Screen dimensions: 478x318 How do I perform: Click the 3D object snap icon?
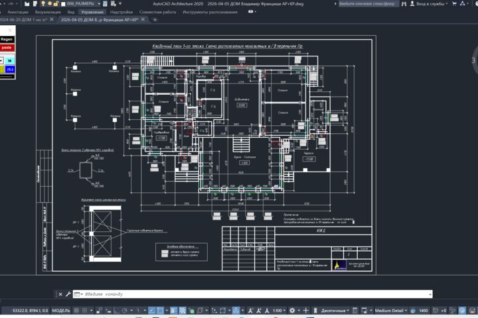200,311
